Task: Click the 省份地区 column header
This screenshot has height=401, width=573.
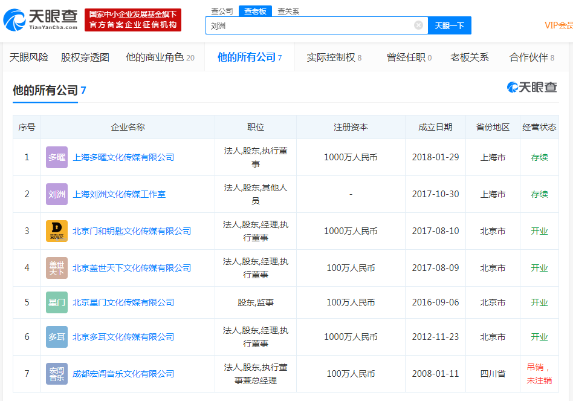Action: click(493, 127)
